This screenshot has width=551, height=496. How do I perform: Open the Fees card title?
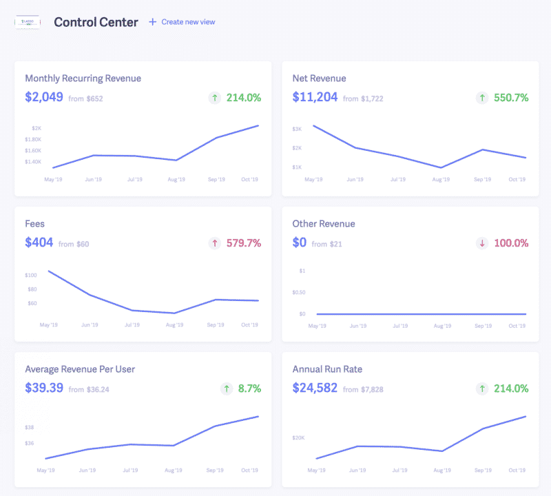coord(35,224)
